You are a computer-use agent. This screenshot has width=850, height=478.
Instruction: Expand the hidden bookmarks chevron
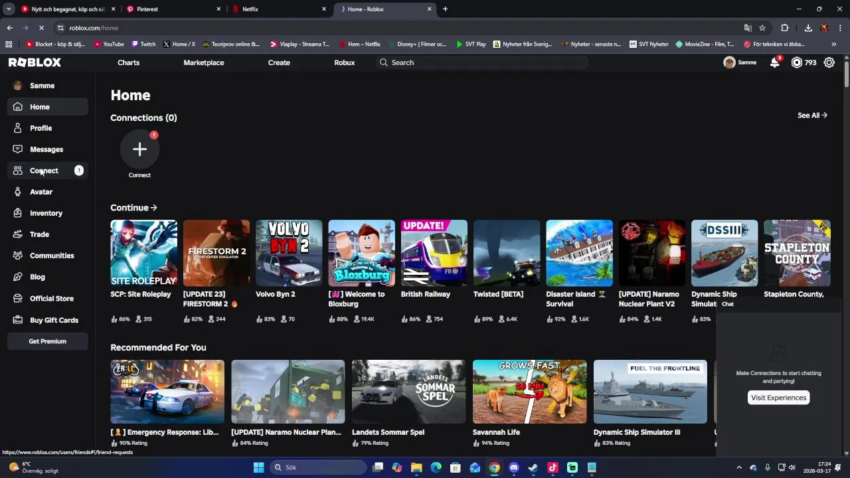[834, 44]
